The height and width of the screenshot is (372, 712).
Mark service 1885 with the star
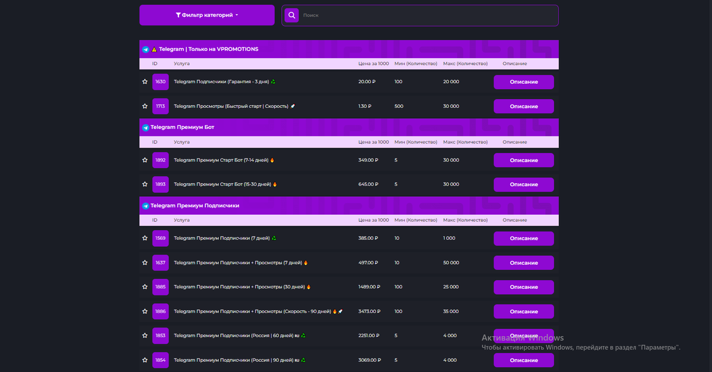pos(145,287)
